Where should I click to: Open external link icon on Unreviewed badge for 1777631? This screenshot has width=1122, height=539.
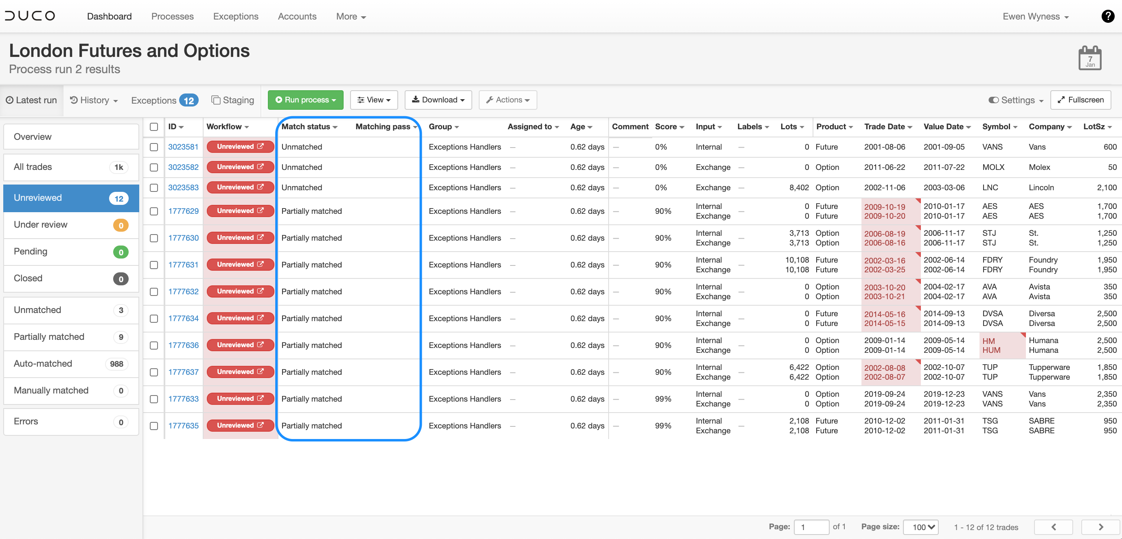pyautogui.click(x=261, y=265)
